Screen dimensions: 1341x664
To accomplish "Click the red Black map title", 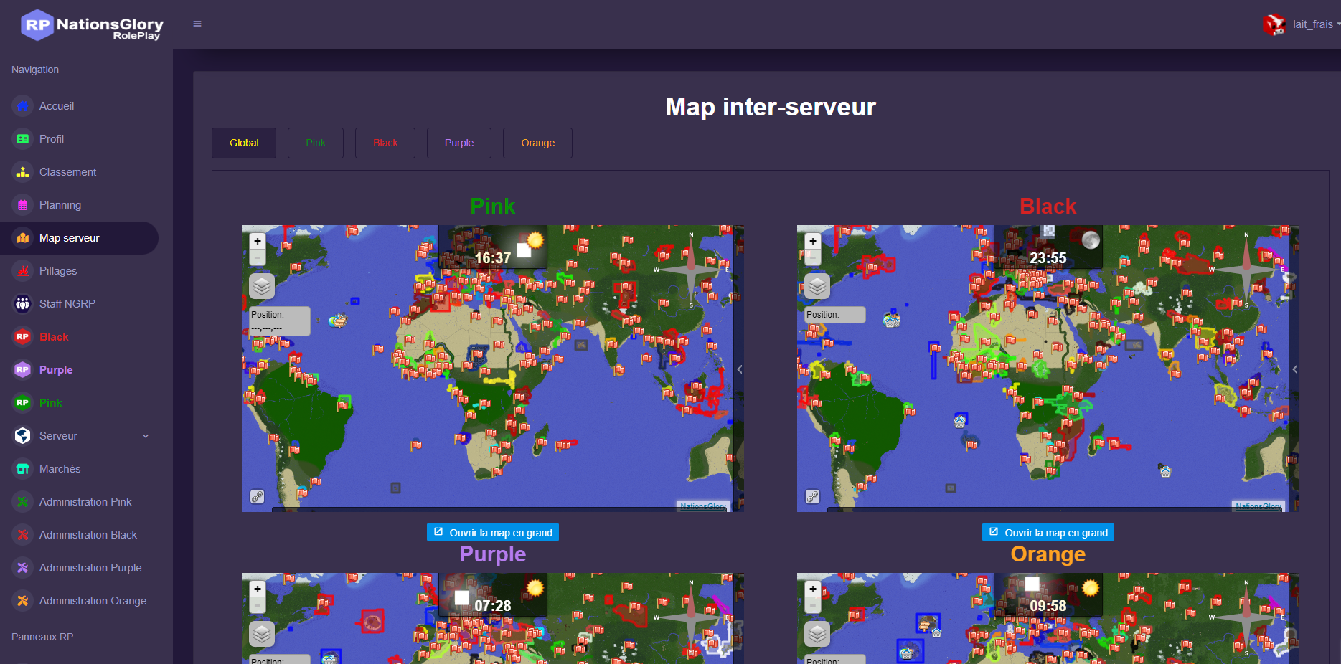I will tap(1048, 207).
